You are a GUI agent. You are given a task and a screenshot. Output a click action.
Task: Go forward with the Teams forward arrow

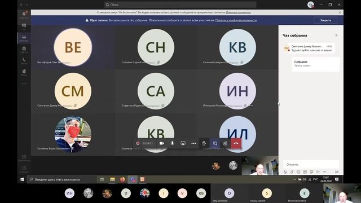point(27,5)
